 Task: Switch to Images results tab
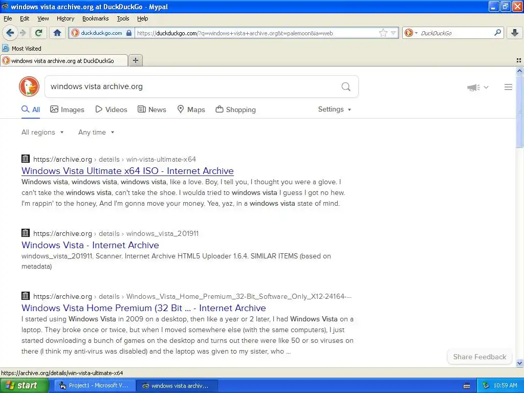click(67, 110)
